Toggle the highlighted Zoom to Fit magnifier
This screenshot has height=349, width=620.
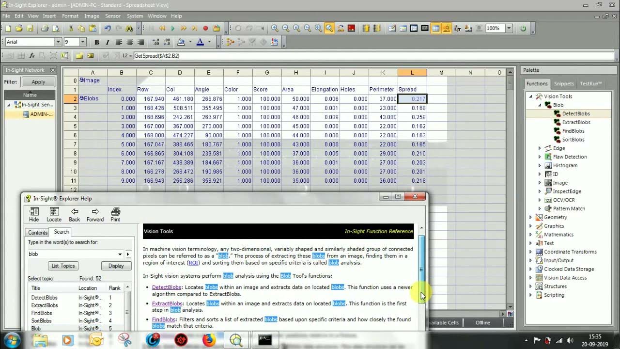329,29
